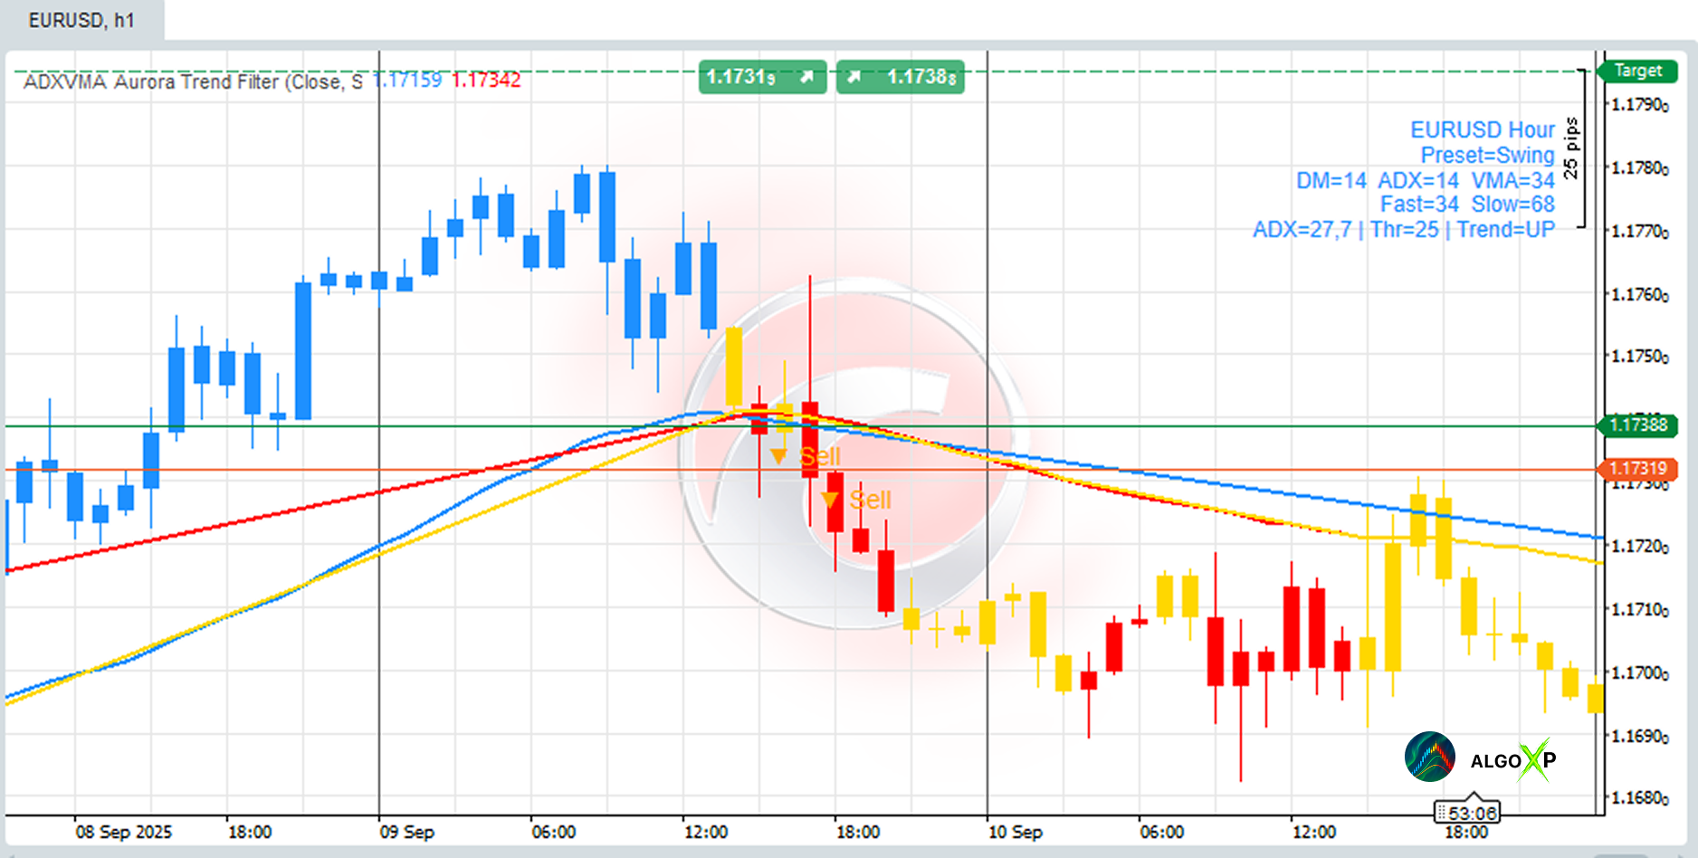The width and height of the screenshot is (1698, 858).
Task: Click the orange 1.17319 price axis tag
Action: pos(1638,469)
